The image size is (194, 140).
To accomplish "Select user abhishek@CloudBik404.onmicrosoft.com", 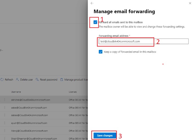I will coord(31,100).
